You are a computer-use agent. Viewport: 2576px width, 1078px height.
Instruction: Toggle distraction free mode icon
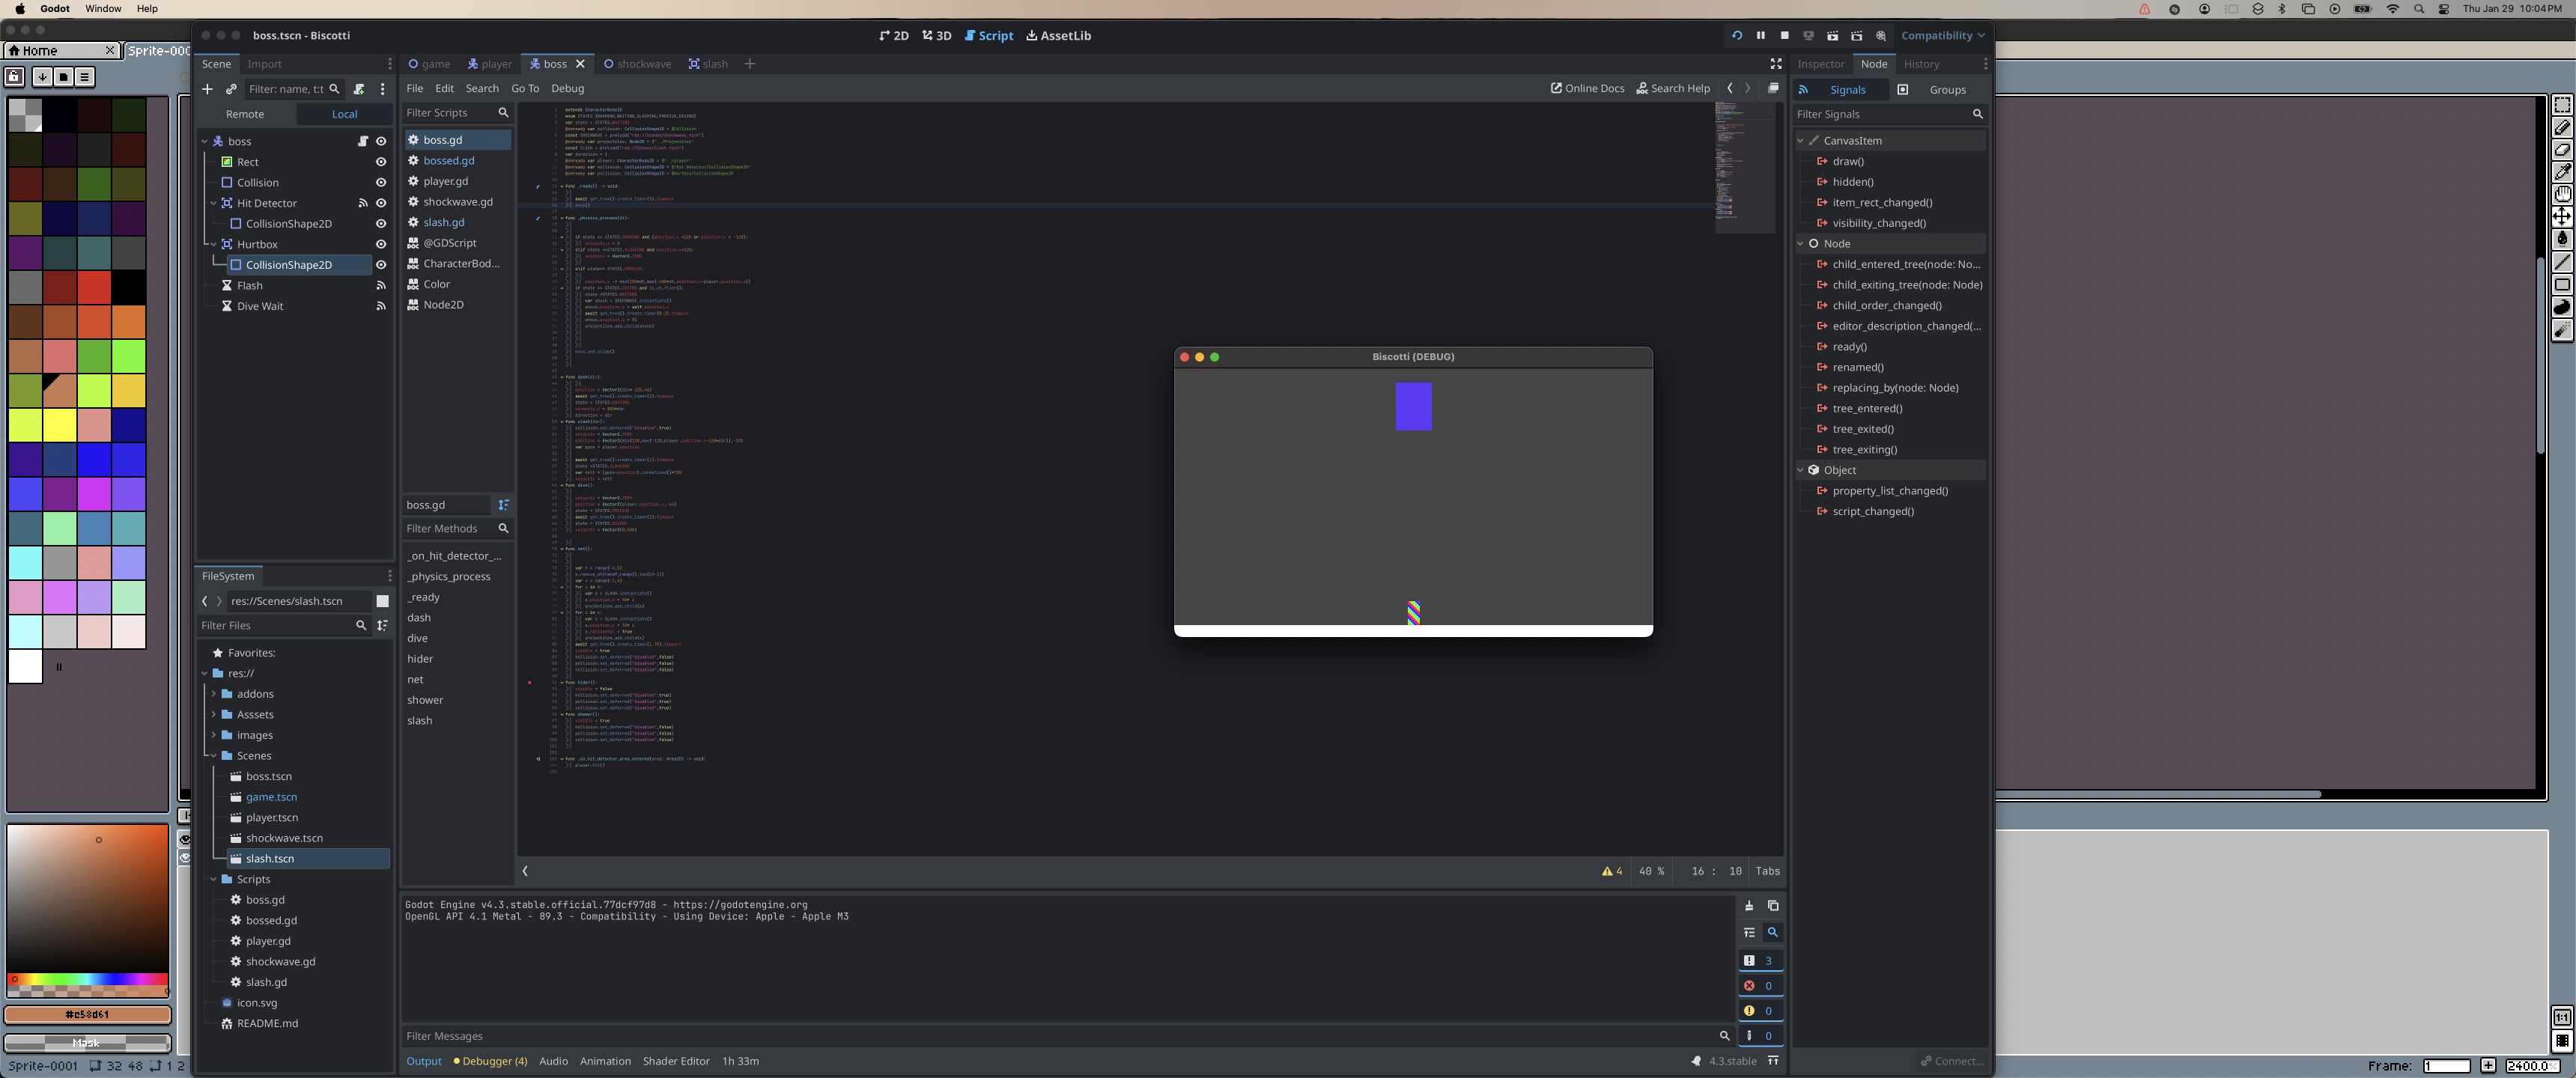[x=1776, y=64]
